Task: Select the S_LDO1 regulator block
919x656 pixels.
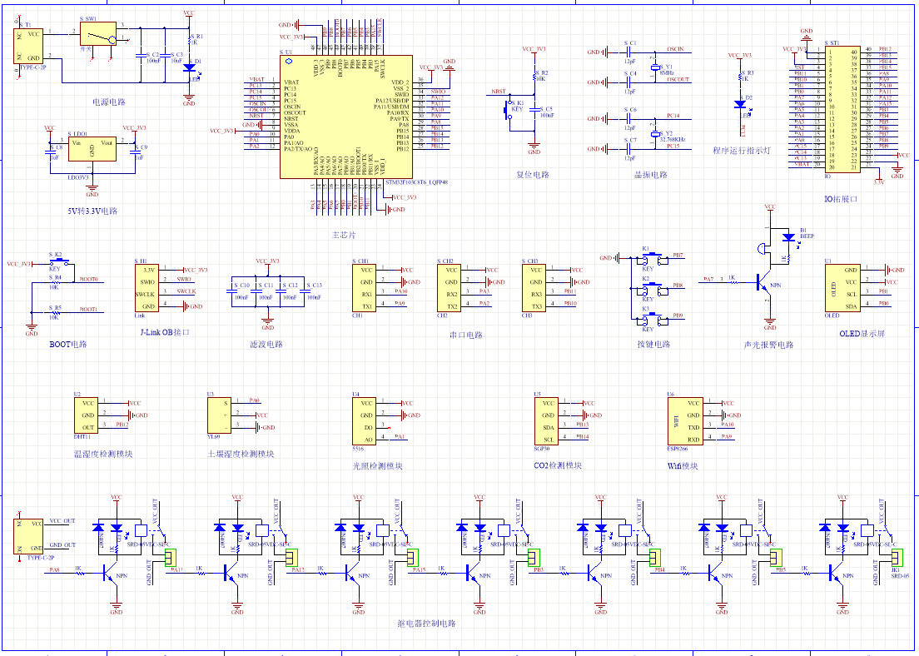Action: point(92,149)
